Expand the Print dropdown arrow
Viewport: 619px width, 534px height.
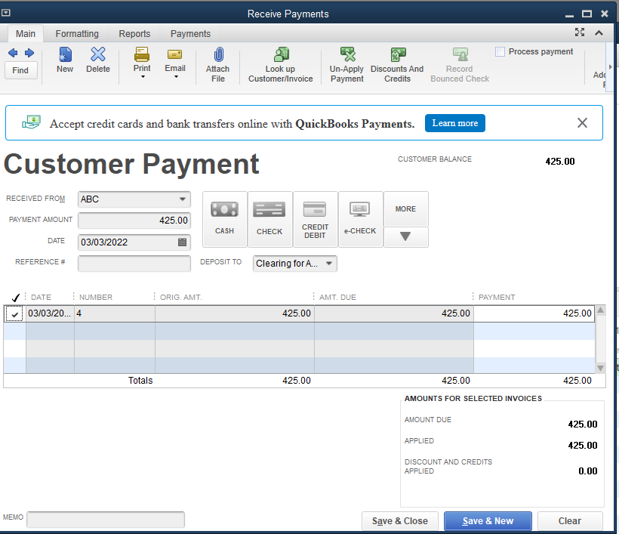pos(143,77)
